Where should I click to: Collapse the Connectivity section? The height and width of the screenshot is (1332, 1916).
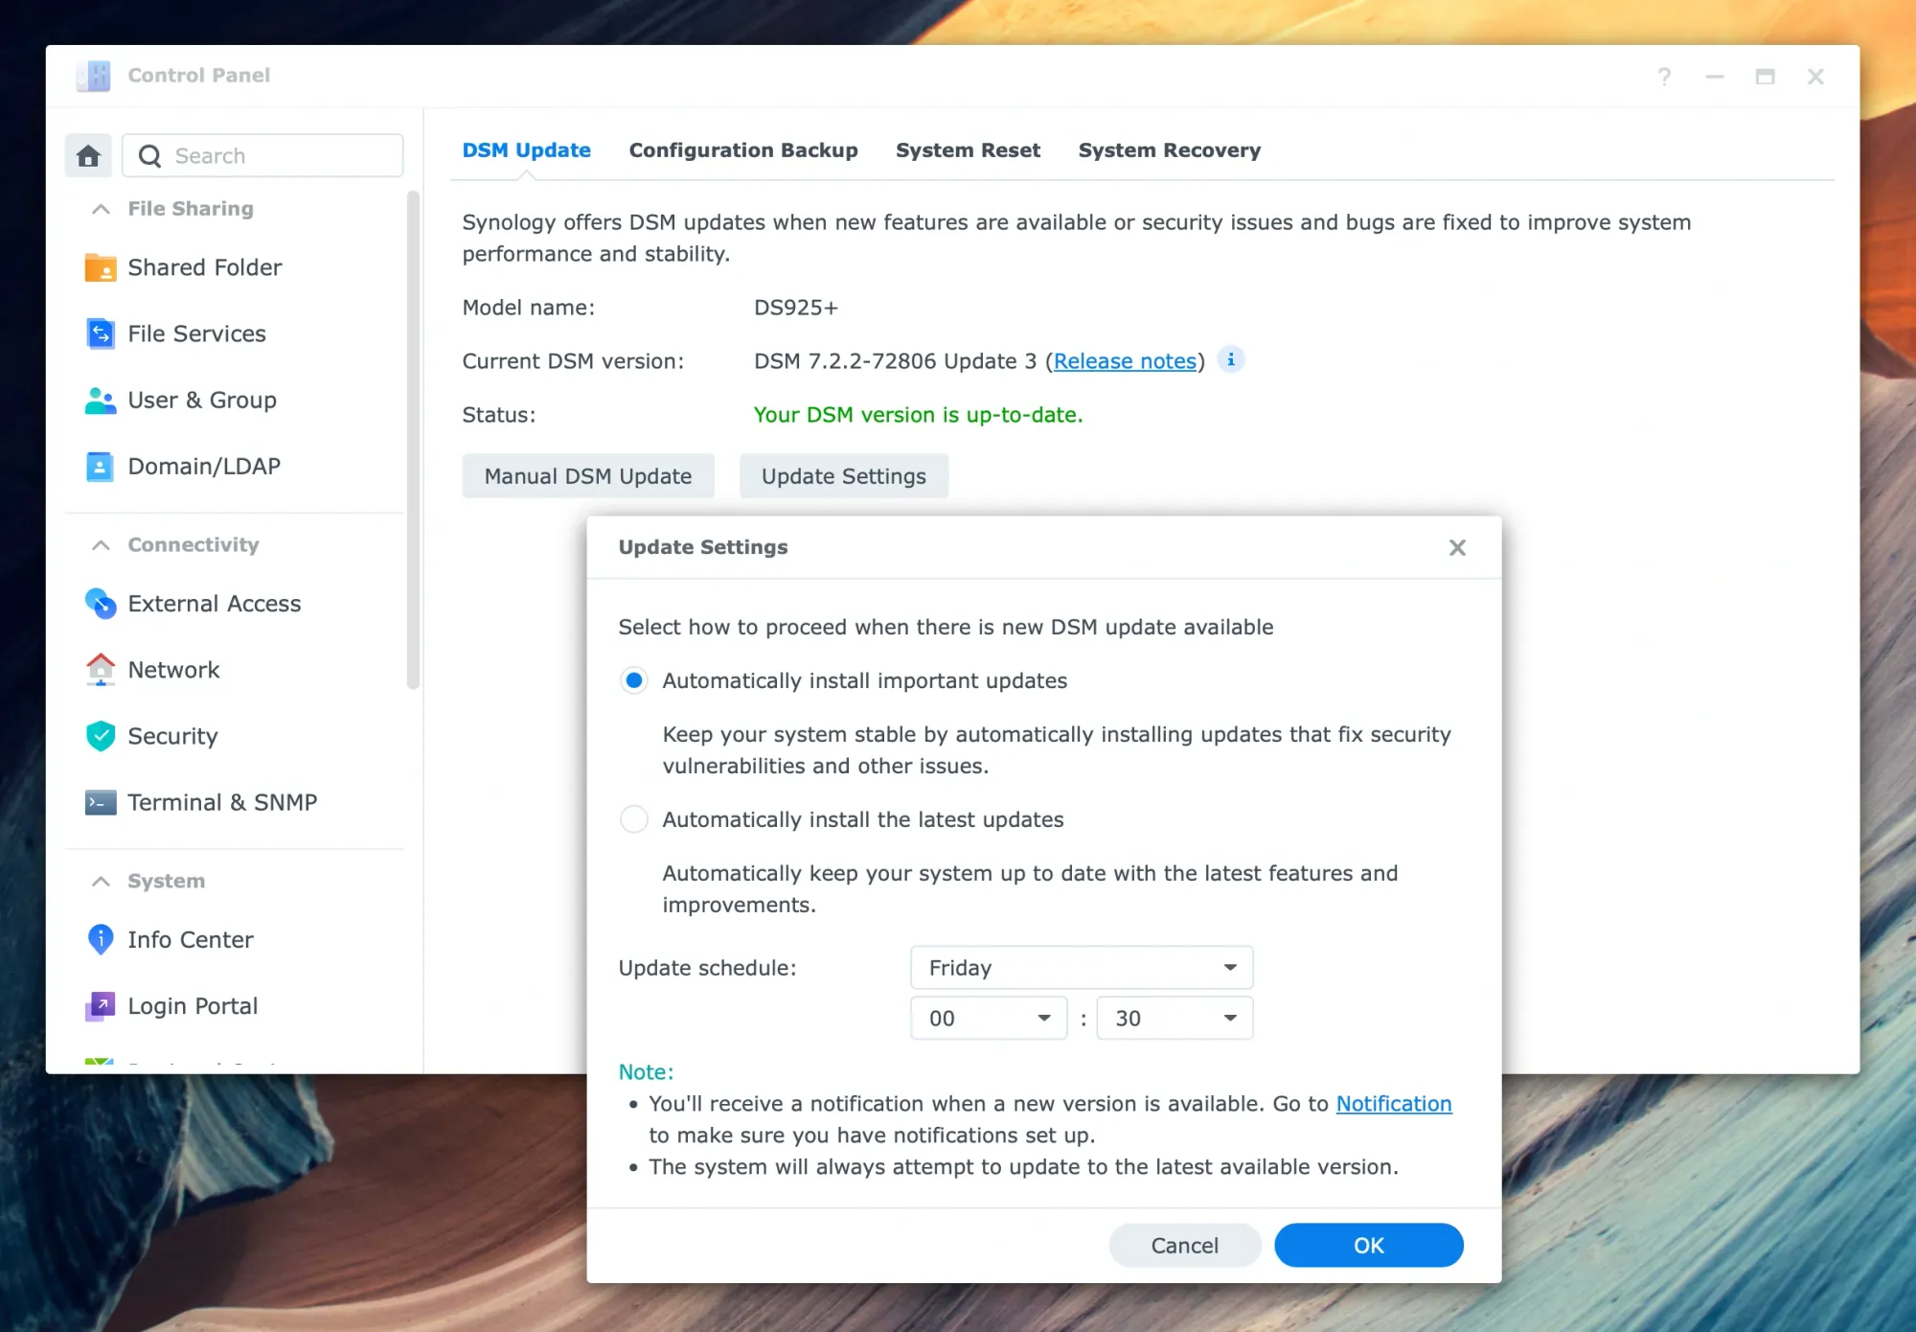click(101, 545)
